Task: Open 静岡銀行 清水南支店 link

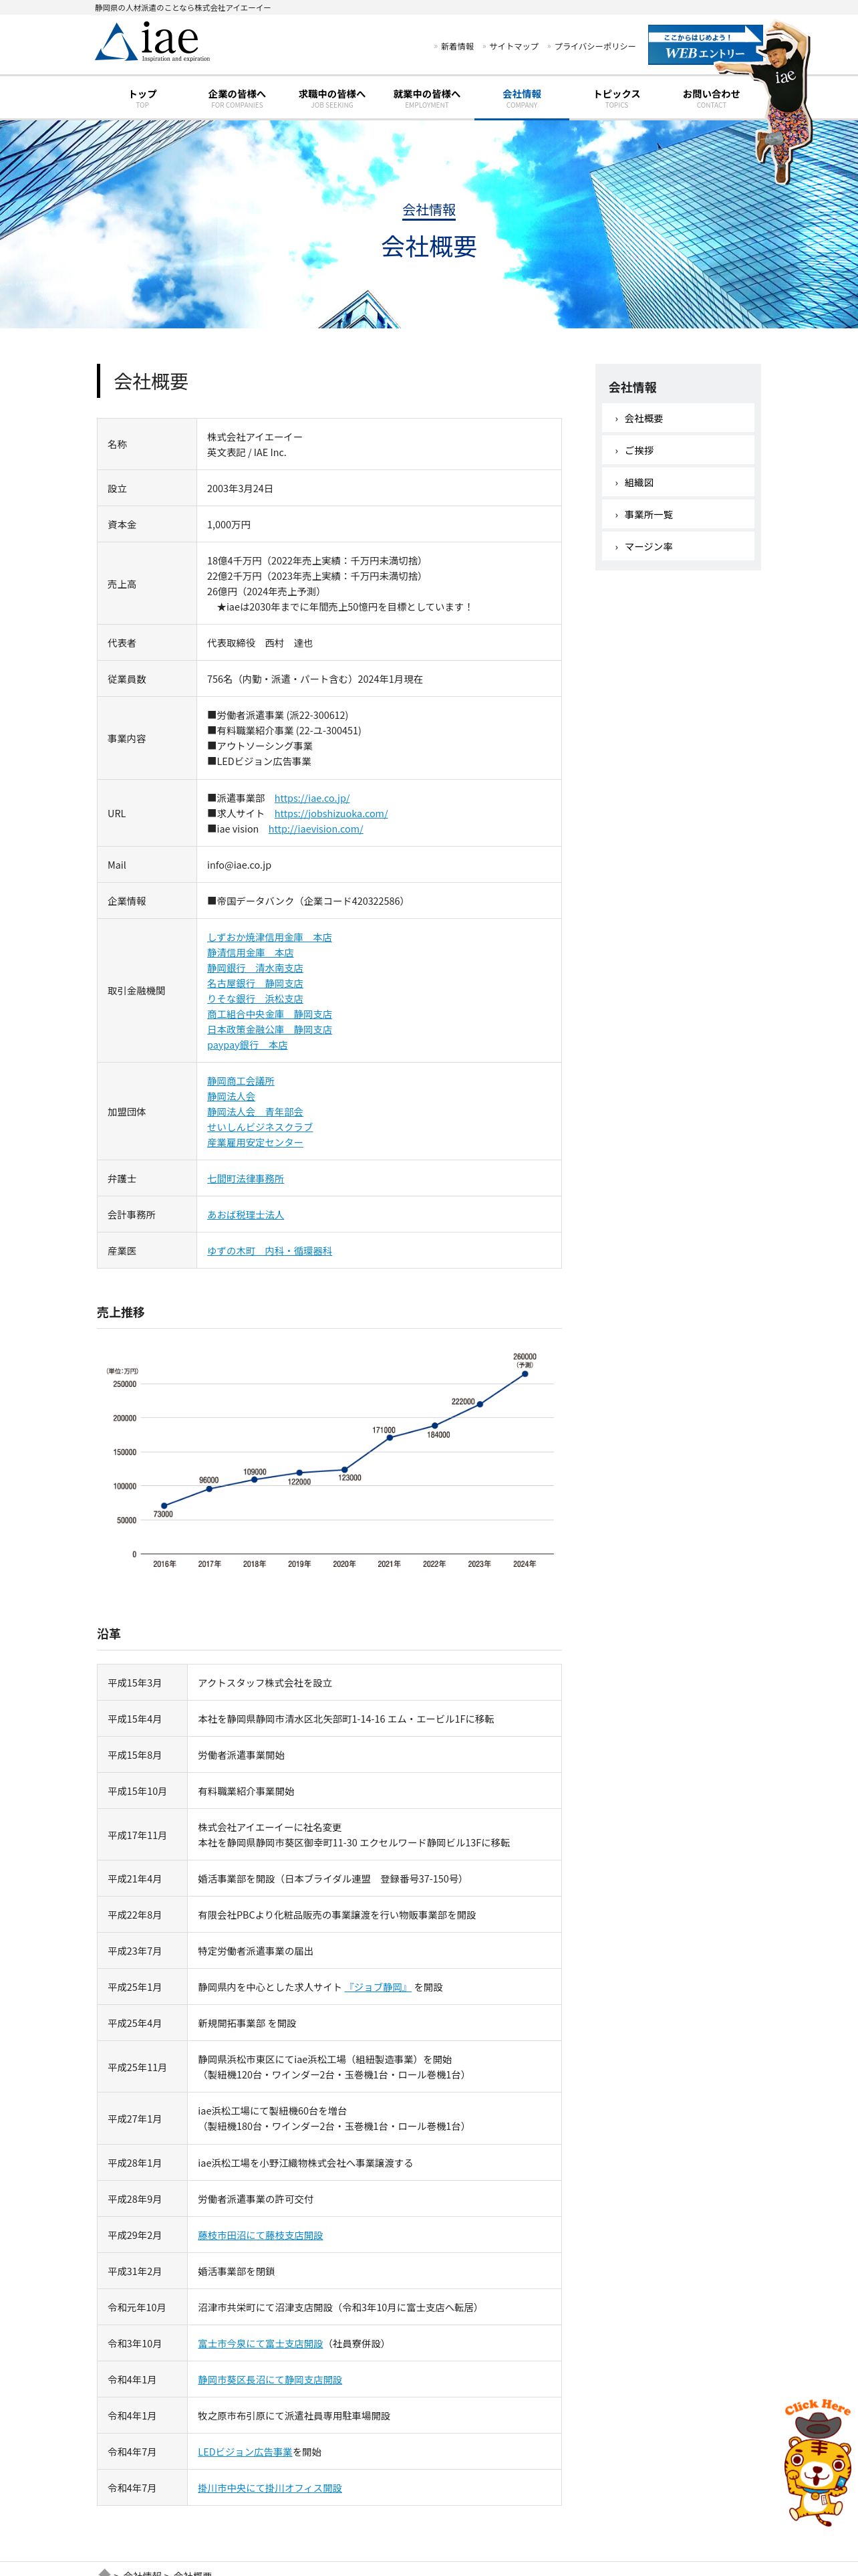Action: (x=255, y=968)
